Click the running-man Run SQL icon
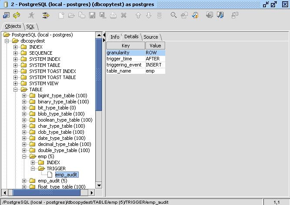 (x=31, y=15)
